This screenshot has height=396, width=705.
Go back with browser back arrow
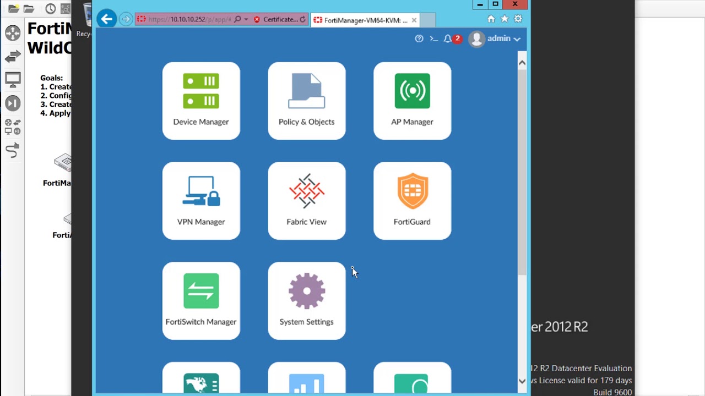pos(107,19)
